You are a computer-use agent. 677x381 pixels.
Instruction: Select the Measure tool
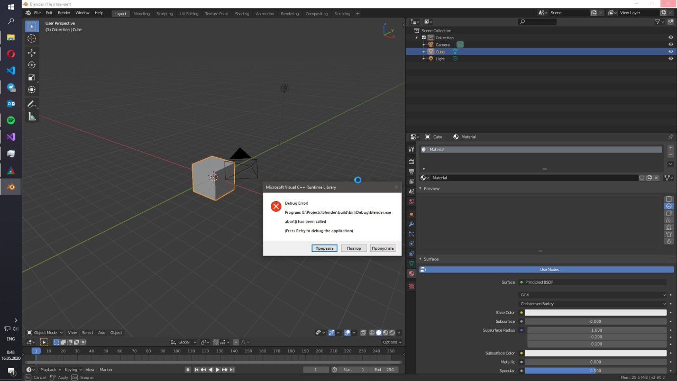click(x=32, y=116)
